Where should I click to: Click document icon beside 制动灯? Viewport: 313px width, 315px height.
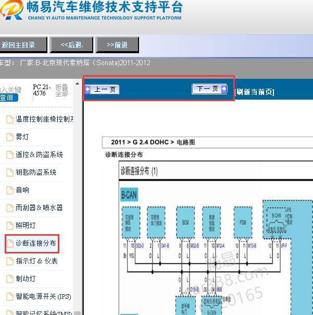coord(9,279)
